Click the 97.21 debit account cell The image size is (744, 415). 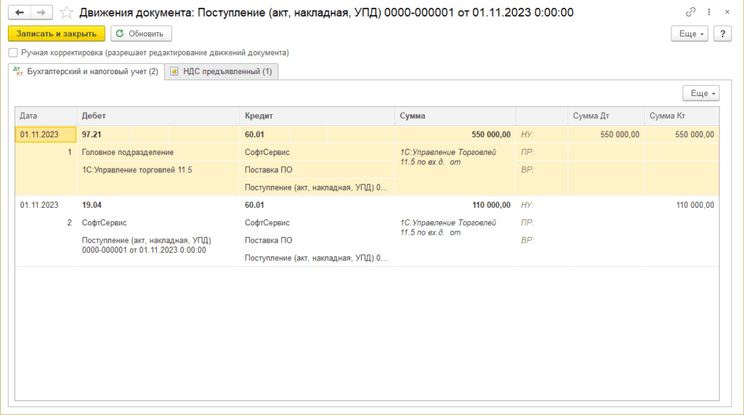pos(92,134)
